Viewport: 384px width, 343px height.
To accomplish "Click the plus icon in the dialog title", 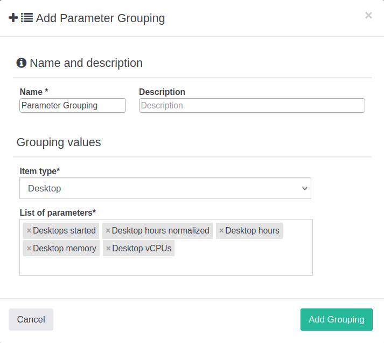I will [13, 18].
